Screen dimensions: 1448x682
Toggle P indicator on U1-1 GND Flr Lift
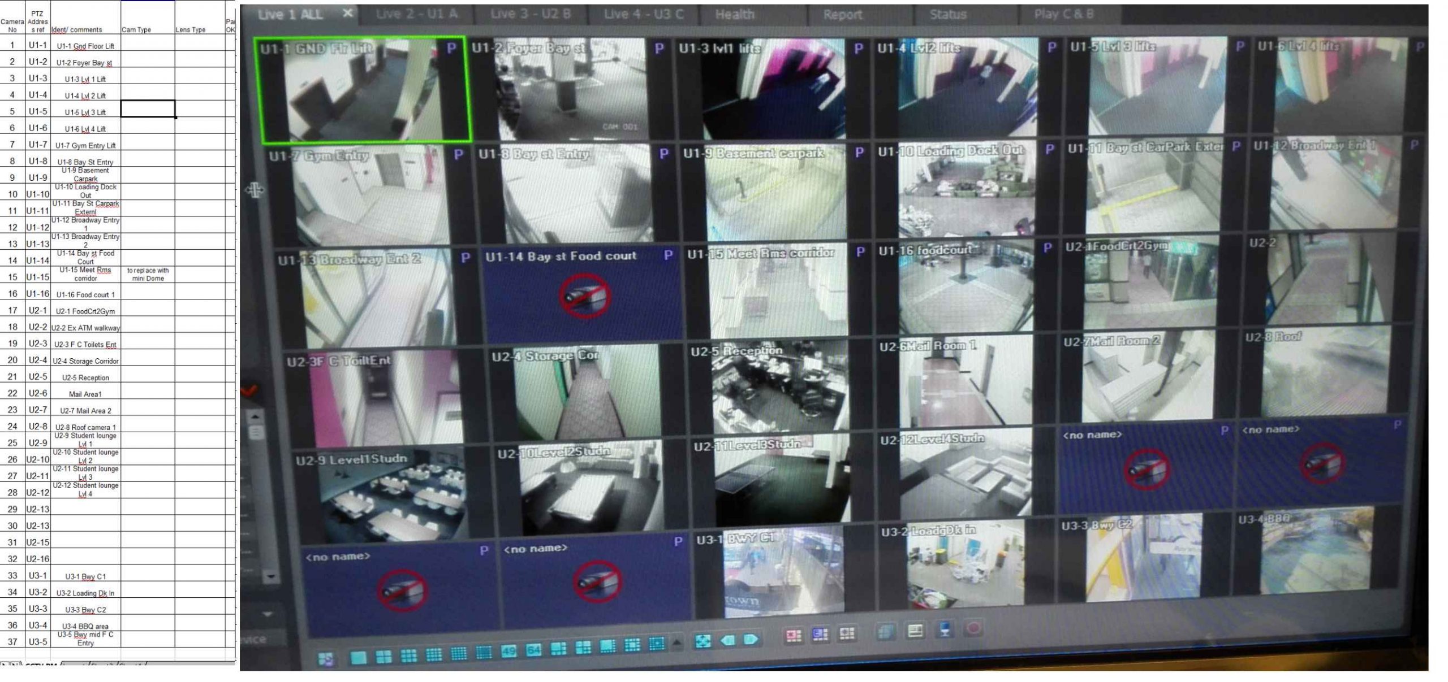tap(451, 49)
